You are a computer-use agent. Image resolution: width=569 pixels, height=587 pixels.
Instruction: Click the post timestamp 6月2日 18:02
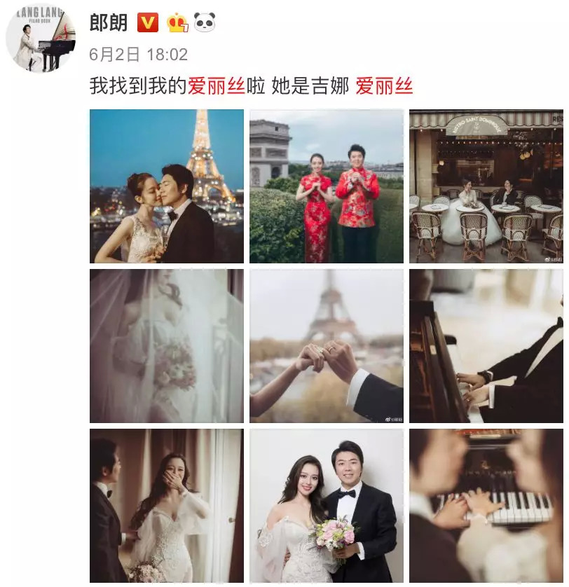[138, 55]
